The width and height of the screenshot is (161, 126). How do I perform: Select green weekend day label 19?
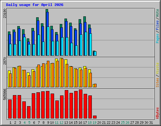pos(94,123)
